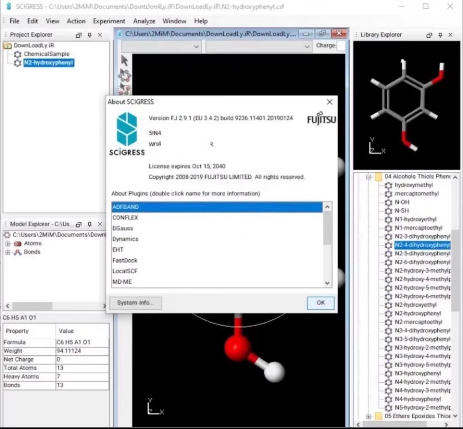This screenshot has height=429, width=463.
Task: Pin the Model Explorer panel
Action: point(90,225)
